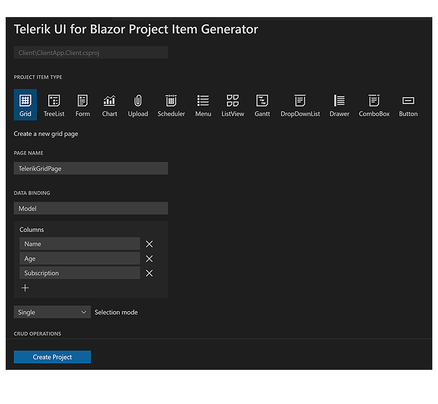The image size is (438, 404).
Task: Focus the Page Name input field
Action: pos(91,168)
